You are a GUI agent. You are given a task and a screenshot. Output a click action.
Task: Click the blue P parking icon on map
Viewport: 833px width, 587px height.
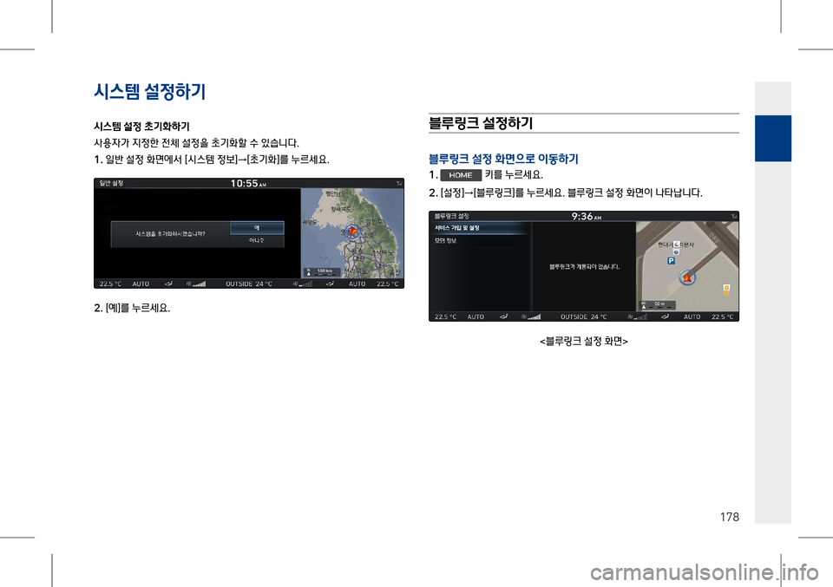tap(671, 261)
